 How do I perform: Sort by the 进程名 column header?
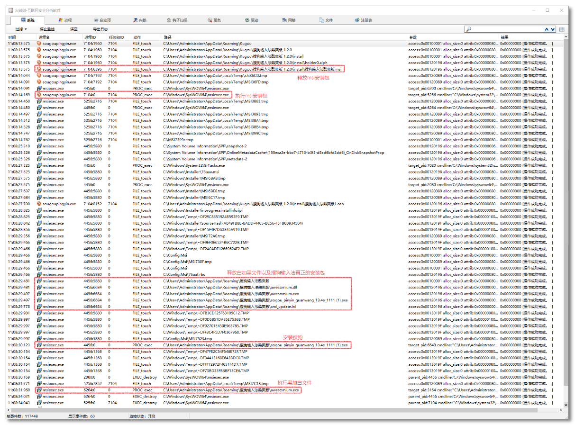pos(45,37)
